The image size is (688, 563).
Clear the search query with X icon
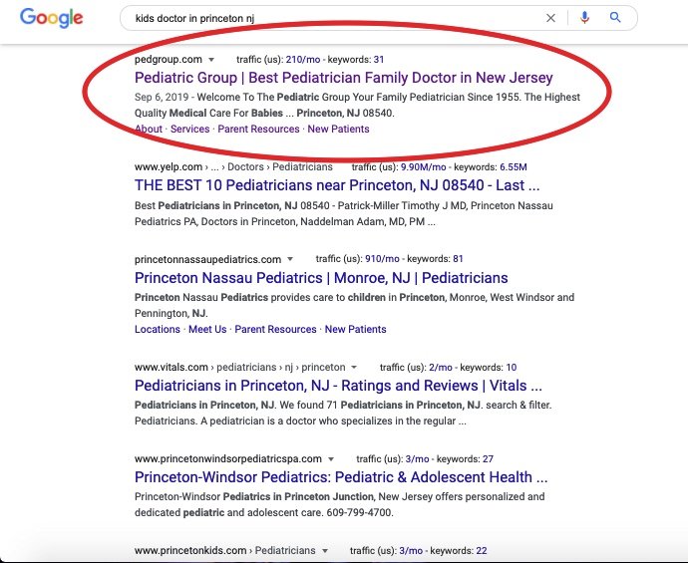[x=550, y=18]
